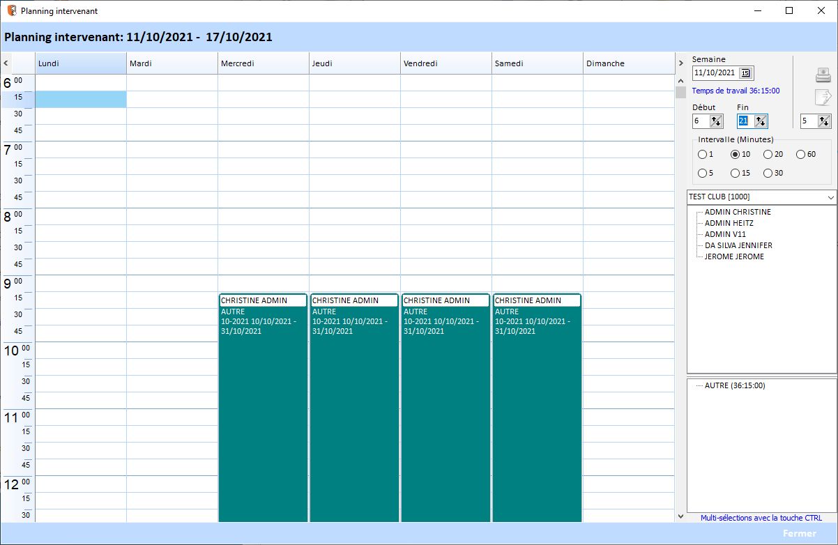Click the left arrow to view previous week

point(4,63)
